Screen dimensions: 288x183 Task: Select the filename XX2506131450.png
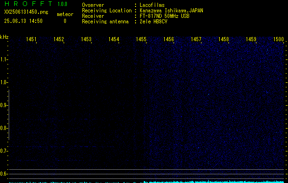pos(26,12)
